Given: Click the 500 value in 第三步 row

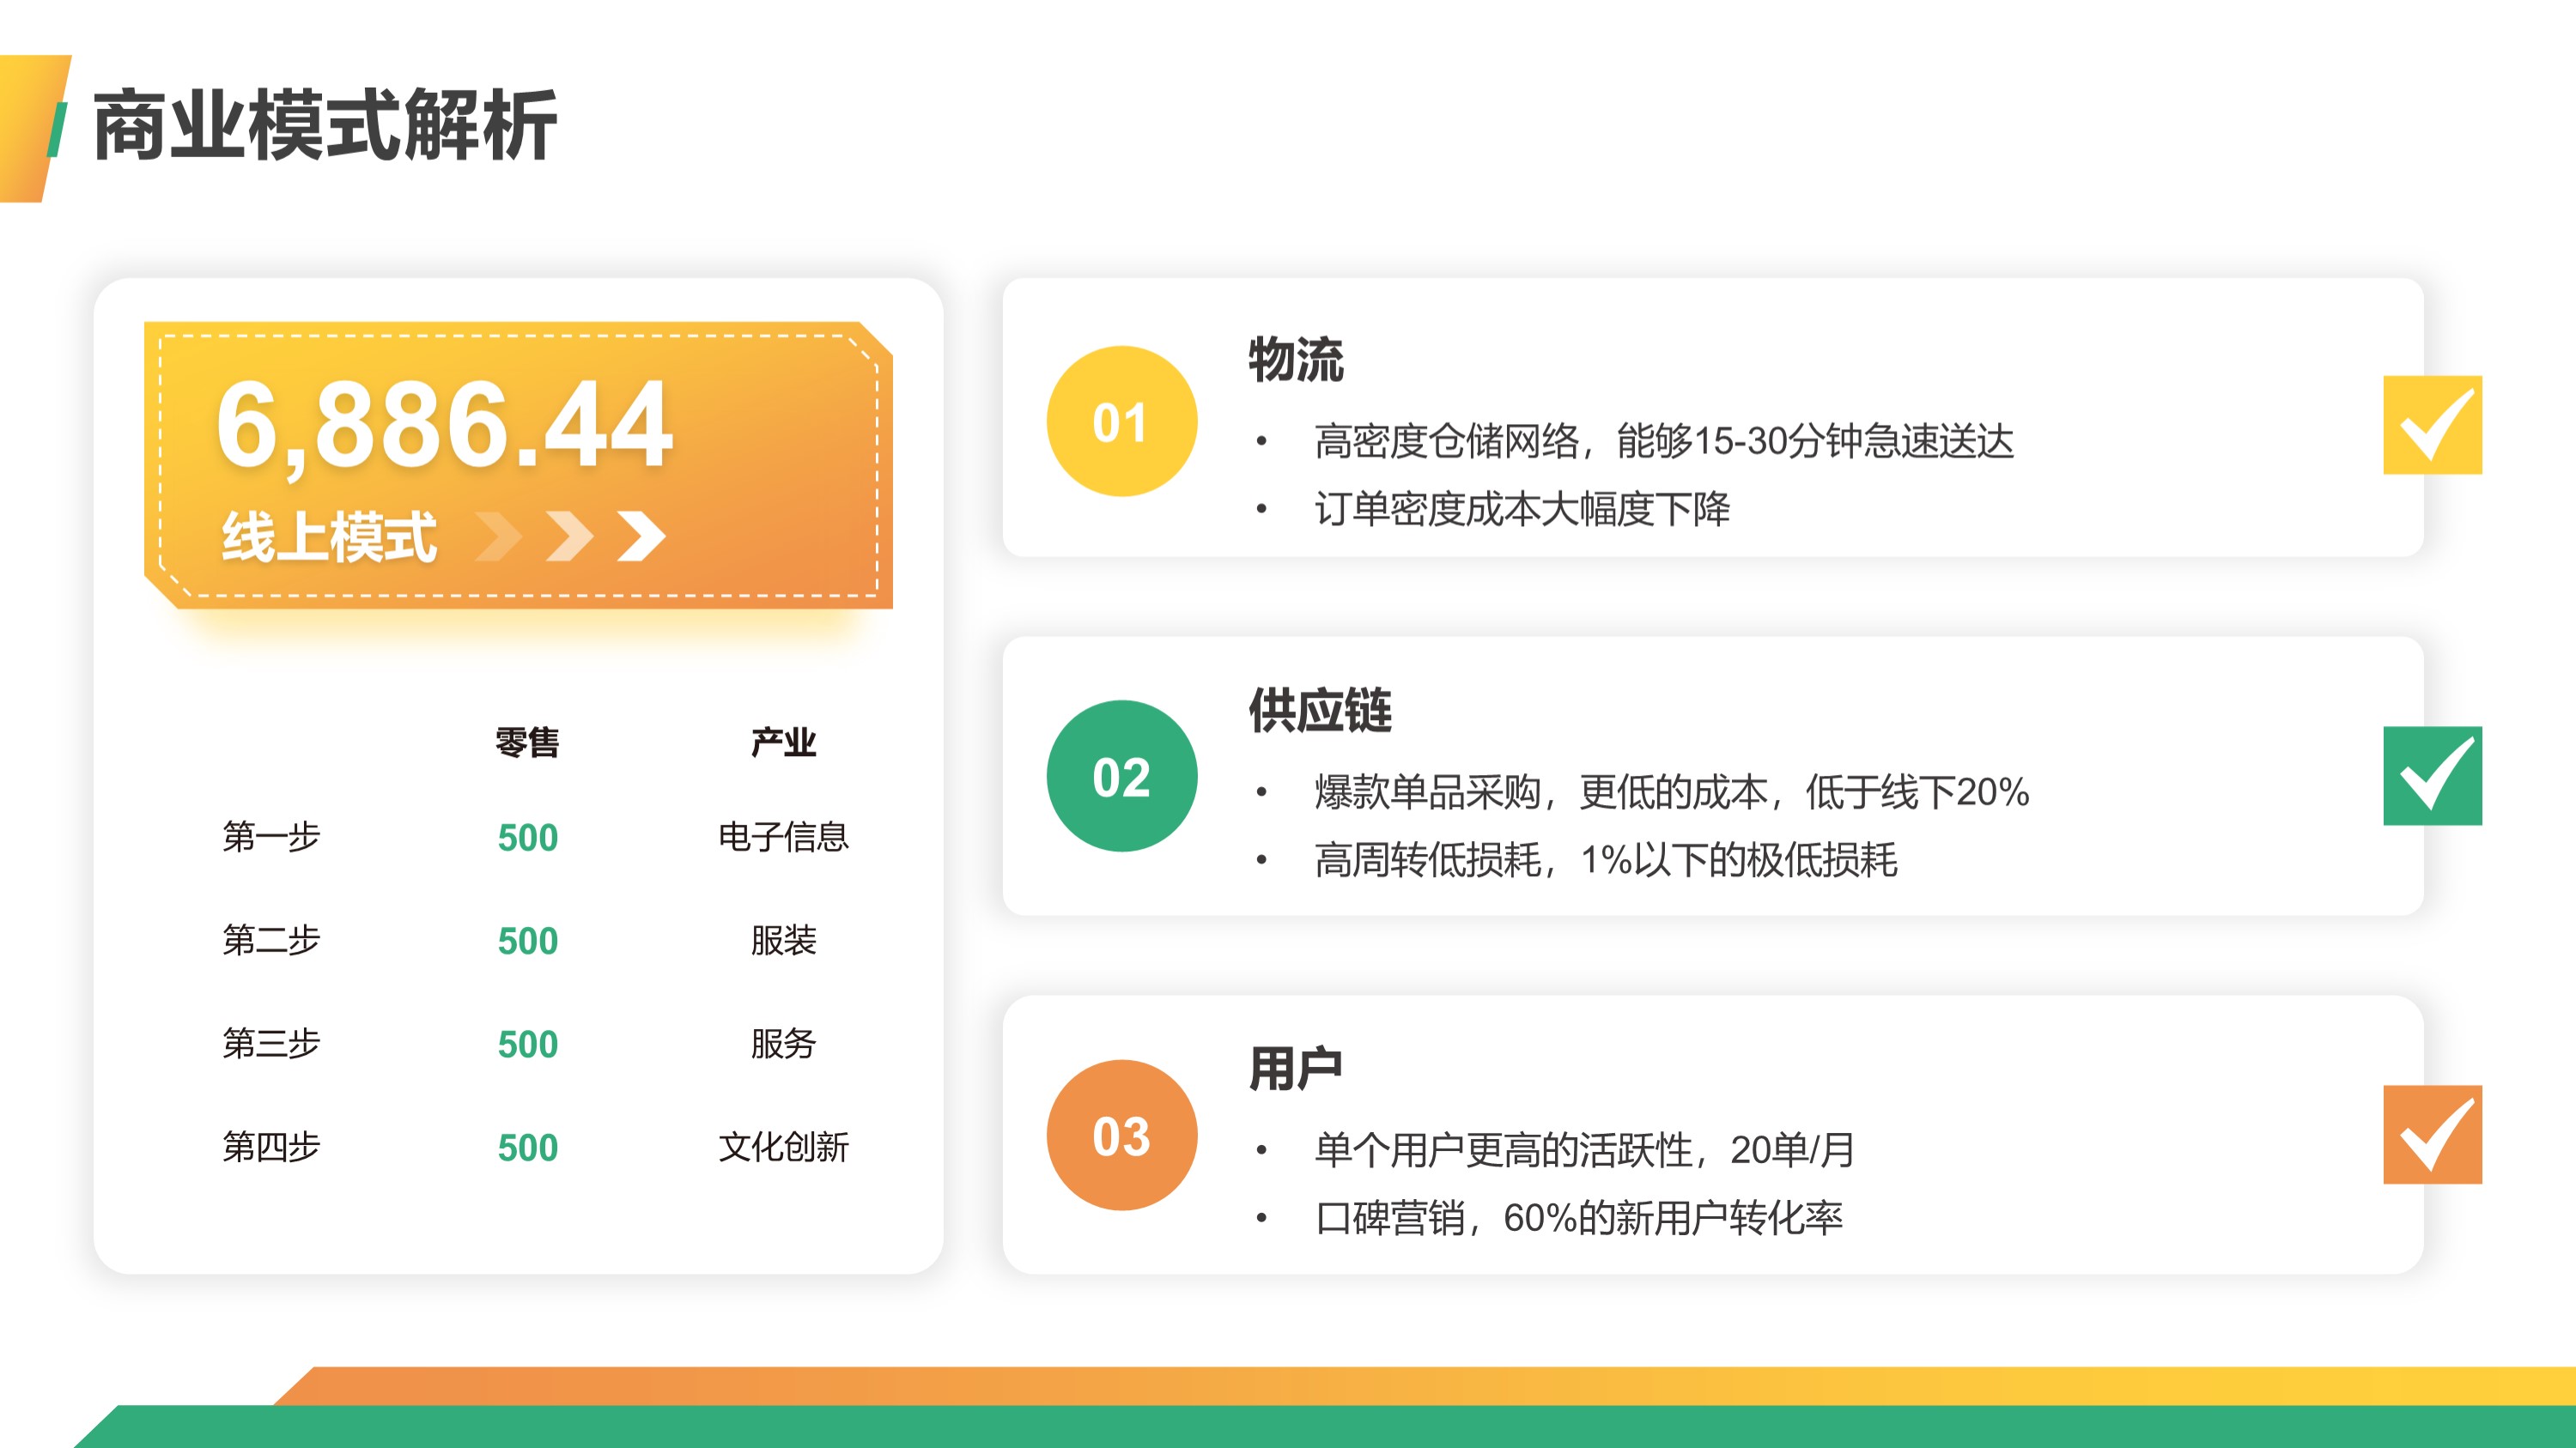Looking at the screenshot, I should 528,1045.
